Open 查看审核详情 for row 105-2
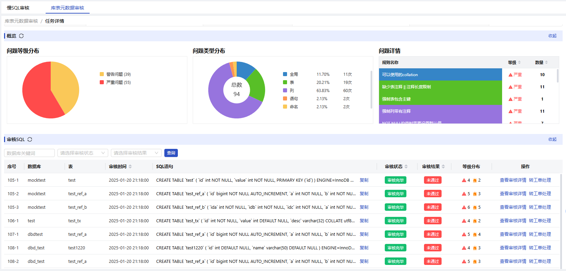Screen dimensions: 566x271 point(513,194)
